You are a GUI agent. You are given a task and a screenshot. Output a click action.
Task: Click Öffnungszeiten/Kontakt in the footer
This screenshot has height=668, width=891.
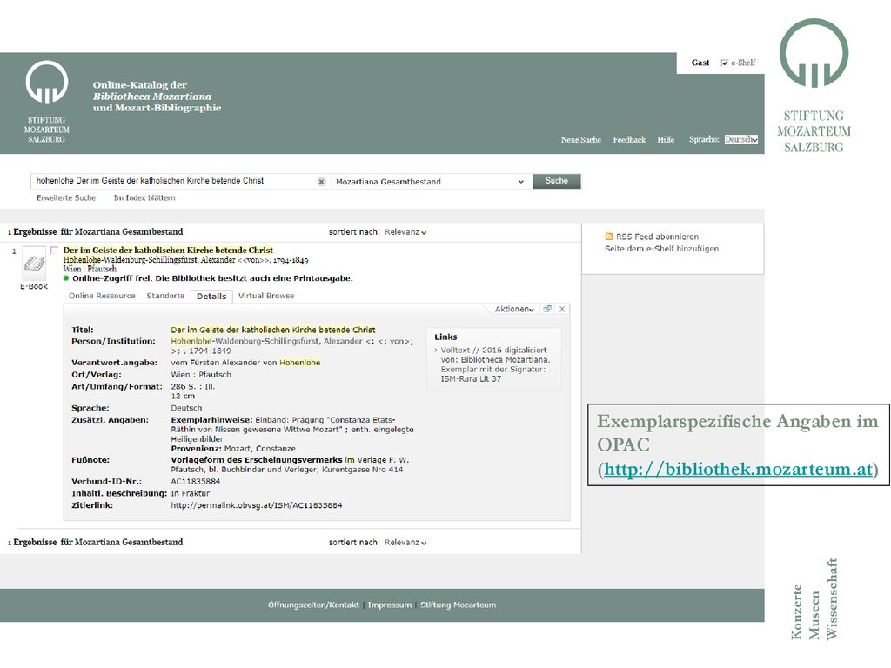click(313, 605)
